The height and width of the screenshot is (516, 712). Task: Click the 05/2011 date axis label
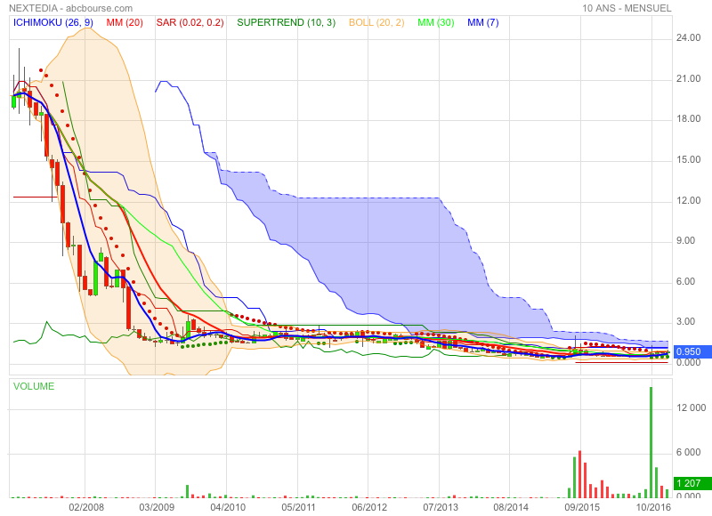pyautogui.click(x=298, y=507)
